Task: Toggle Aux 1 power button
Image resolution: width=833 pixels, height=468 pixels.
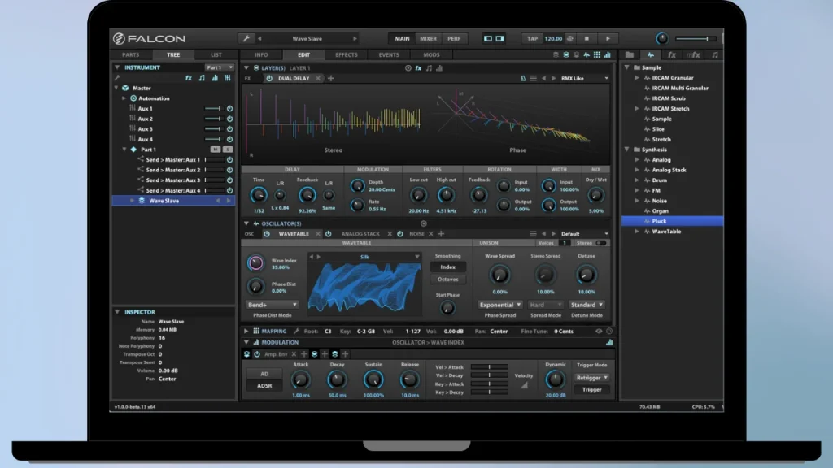Action: pyautogui.click(x=229, y=108)
